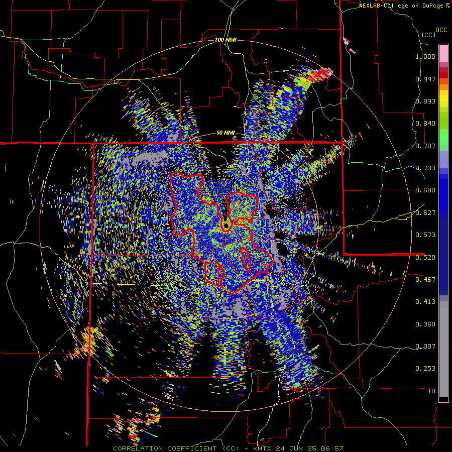Viewport: 452px width, 452px height.
Task: Select the 0.360 legend value
Action: 425,324
